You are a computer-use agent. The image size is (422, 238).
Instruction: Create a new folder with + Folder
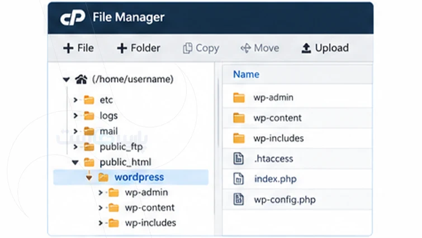139,48
